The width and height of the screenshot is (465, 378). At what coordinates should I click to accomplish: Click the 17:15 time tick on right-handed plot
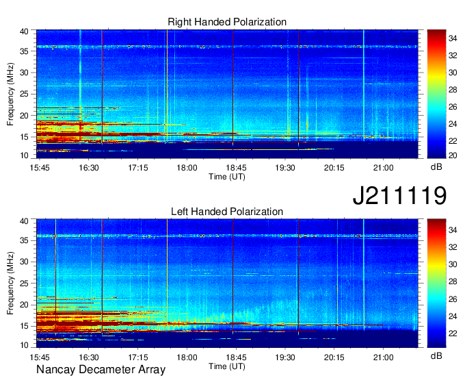(x=138, y=168)
